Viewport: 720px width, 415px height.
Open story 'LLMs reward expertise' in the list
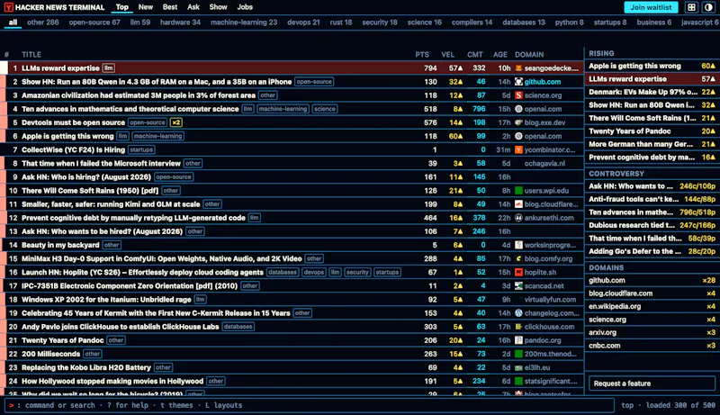(x=60, y=68)
